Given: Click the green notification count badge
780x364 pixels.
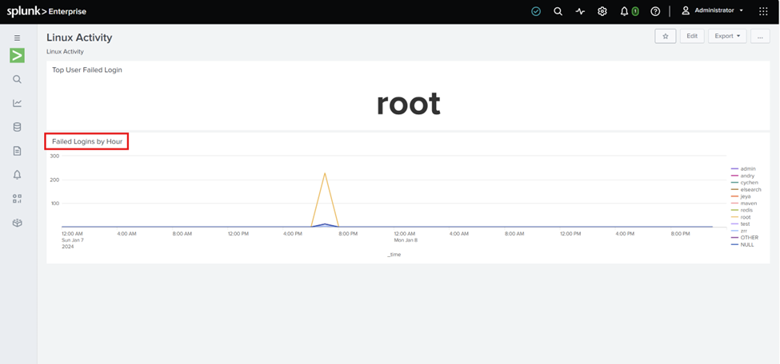Looking at the screenshot, I should (x=635, y=11).
